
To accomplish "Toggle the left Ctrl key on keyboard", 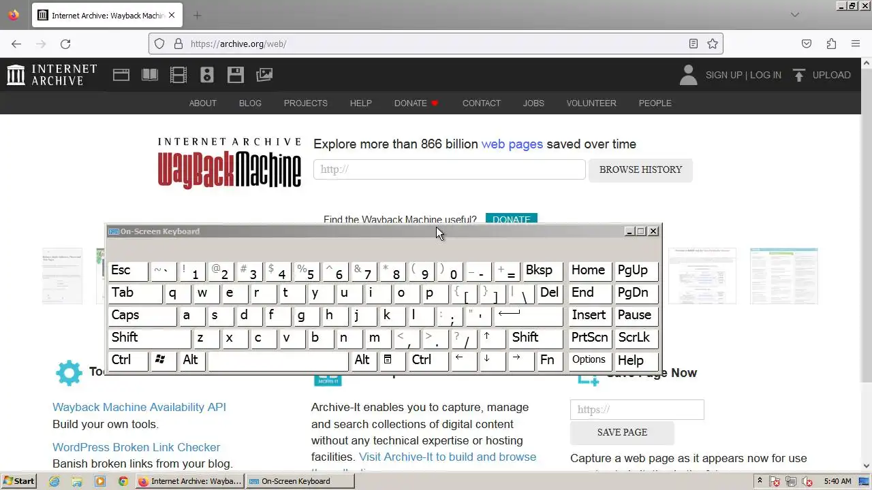I will point(128,360).
